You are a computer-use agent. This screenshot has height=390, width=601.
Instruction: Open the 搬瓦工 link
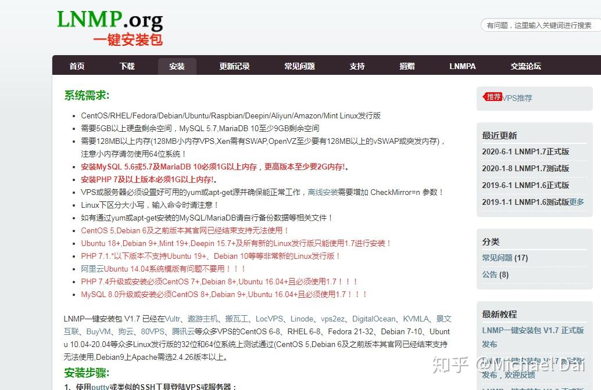click(x=237, y=319)
